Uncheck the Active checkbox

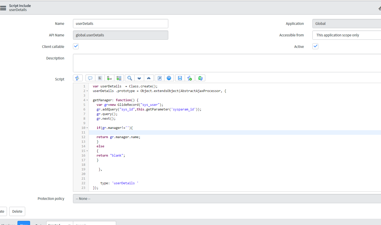315,46
